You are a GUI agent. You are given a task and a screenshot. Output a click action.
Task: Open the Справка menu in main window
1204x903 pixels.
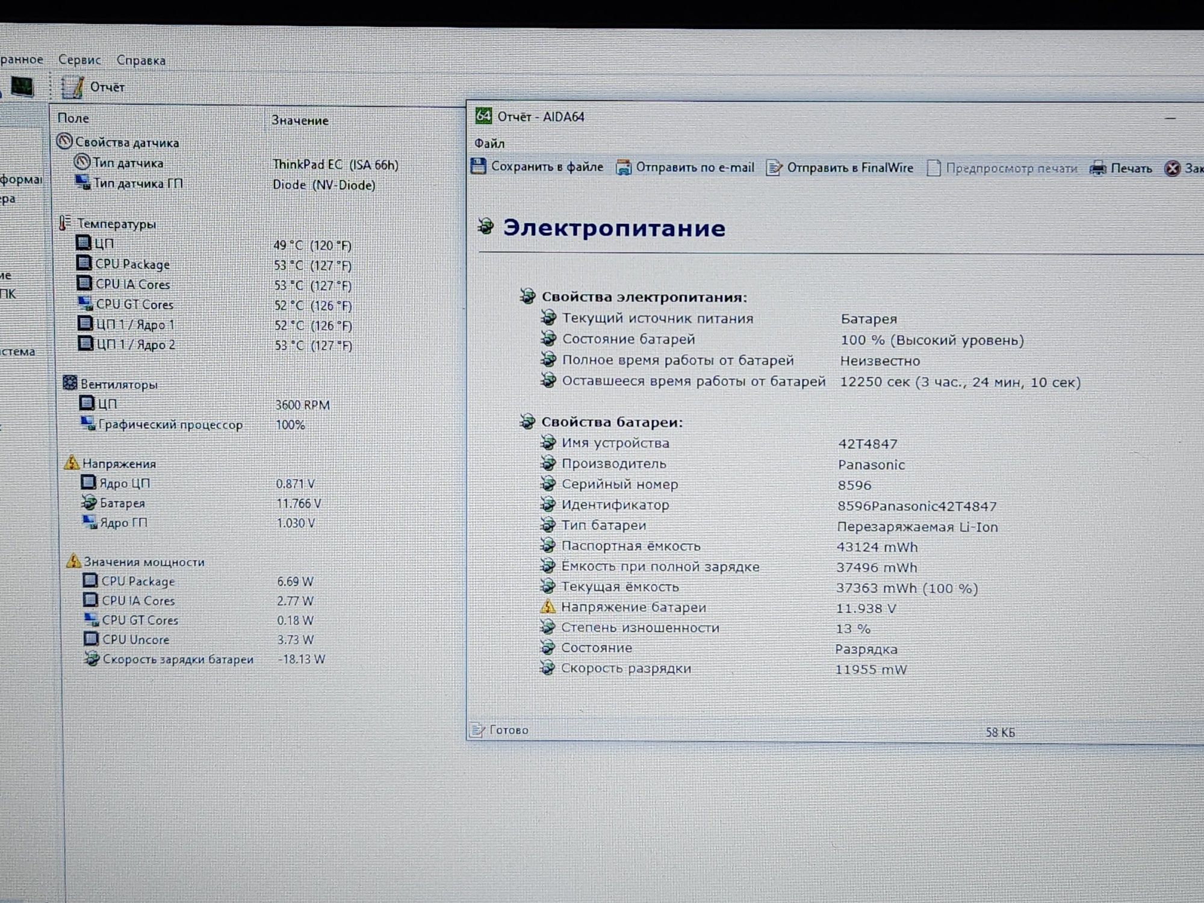pyautogui.click(x=141, y=60)
